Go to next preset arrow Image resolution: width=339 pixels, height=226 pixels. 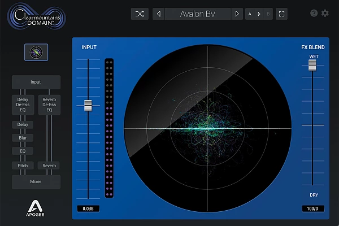(x=238, y=14)
